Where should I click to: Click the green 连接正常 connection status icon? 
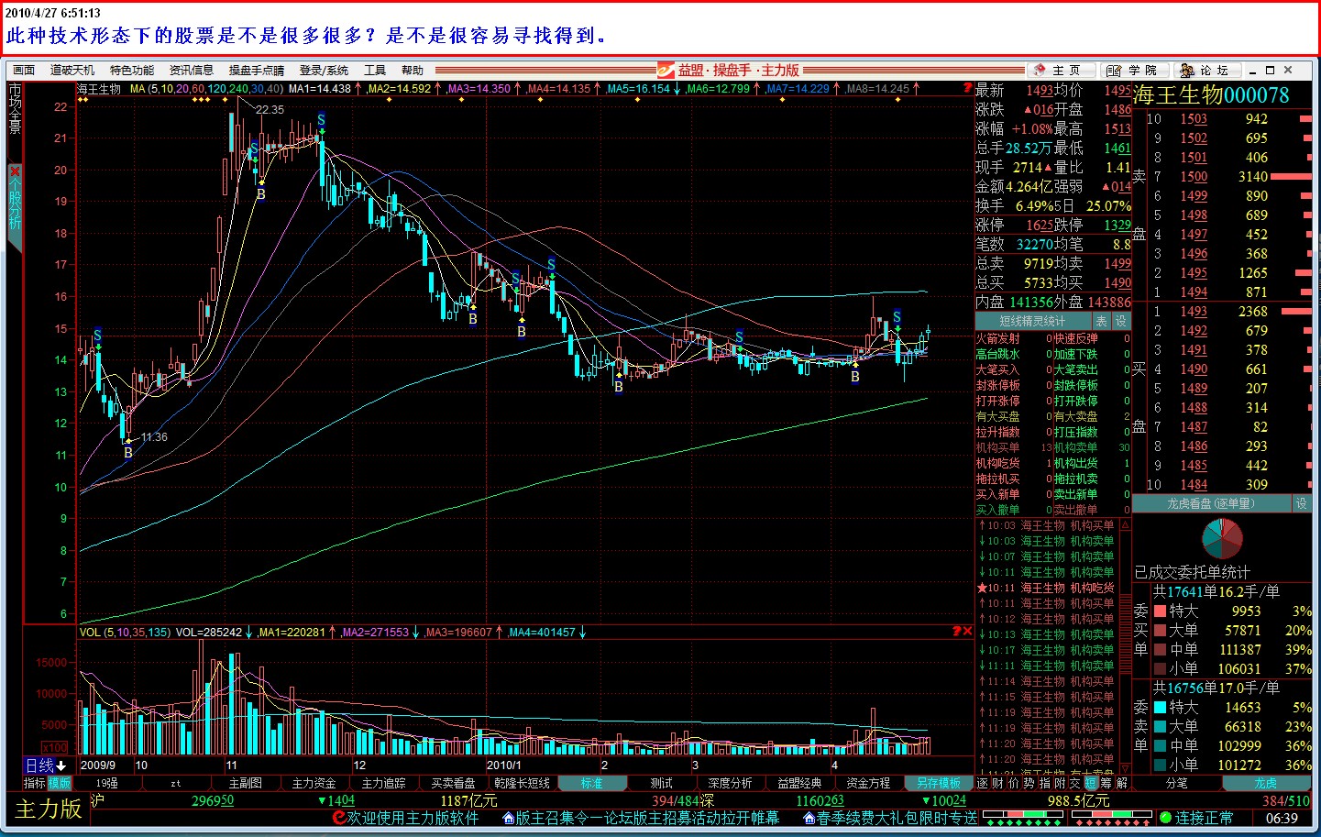[x=1165, y=818]
